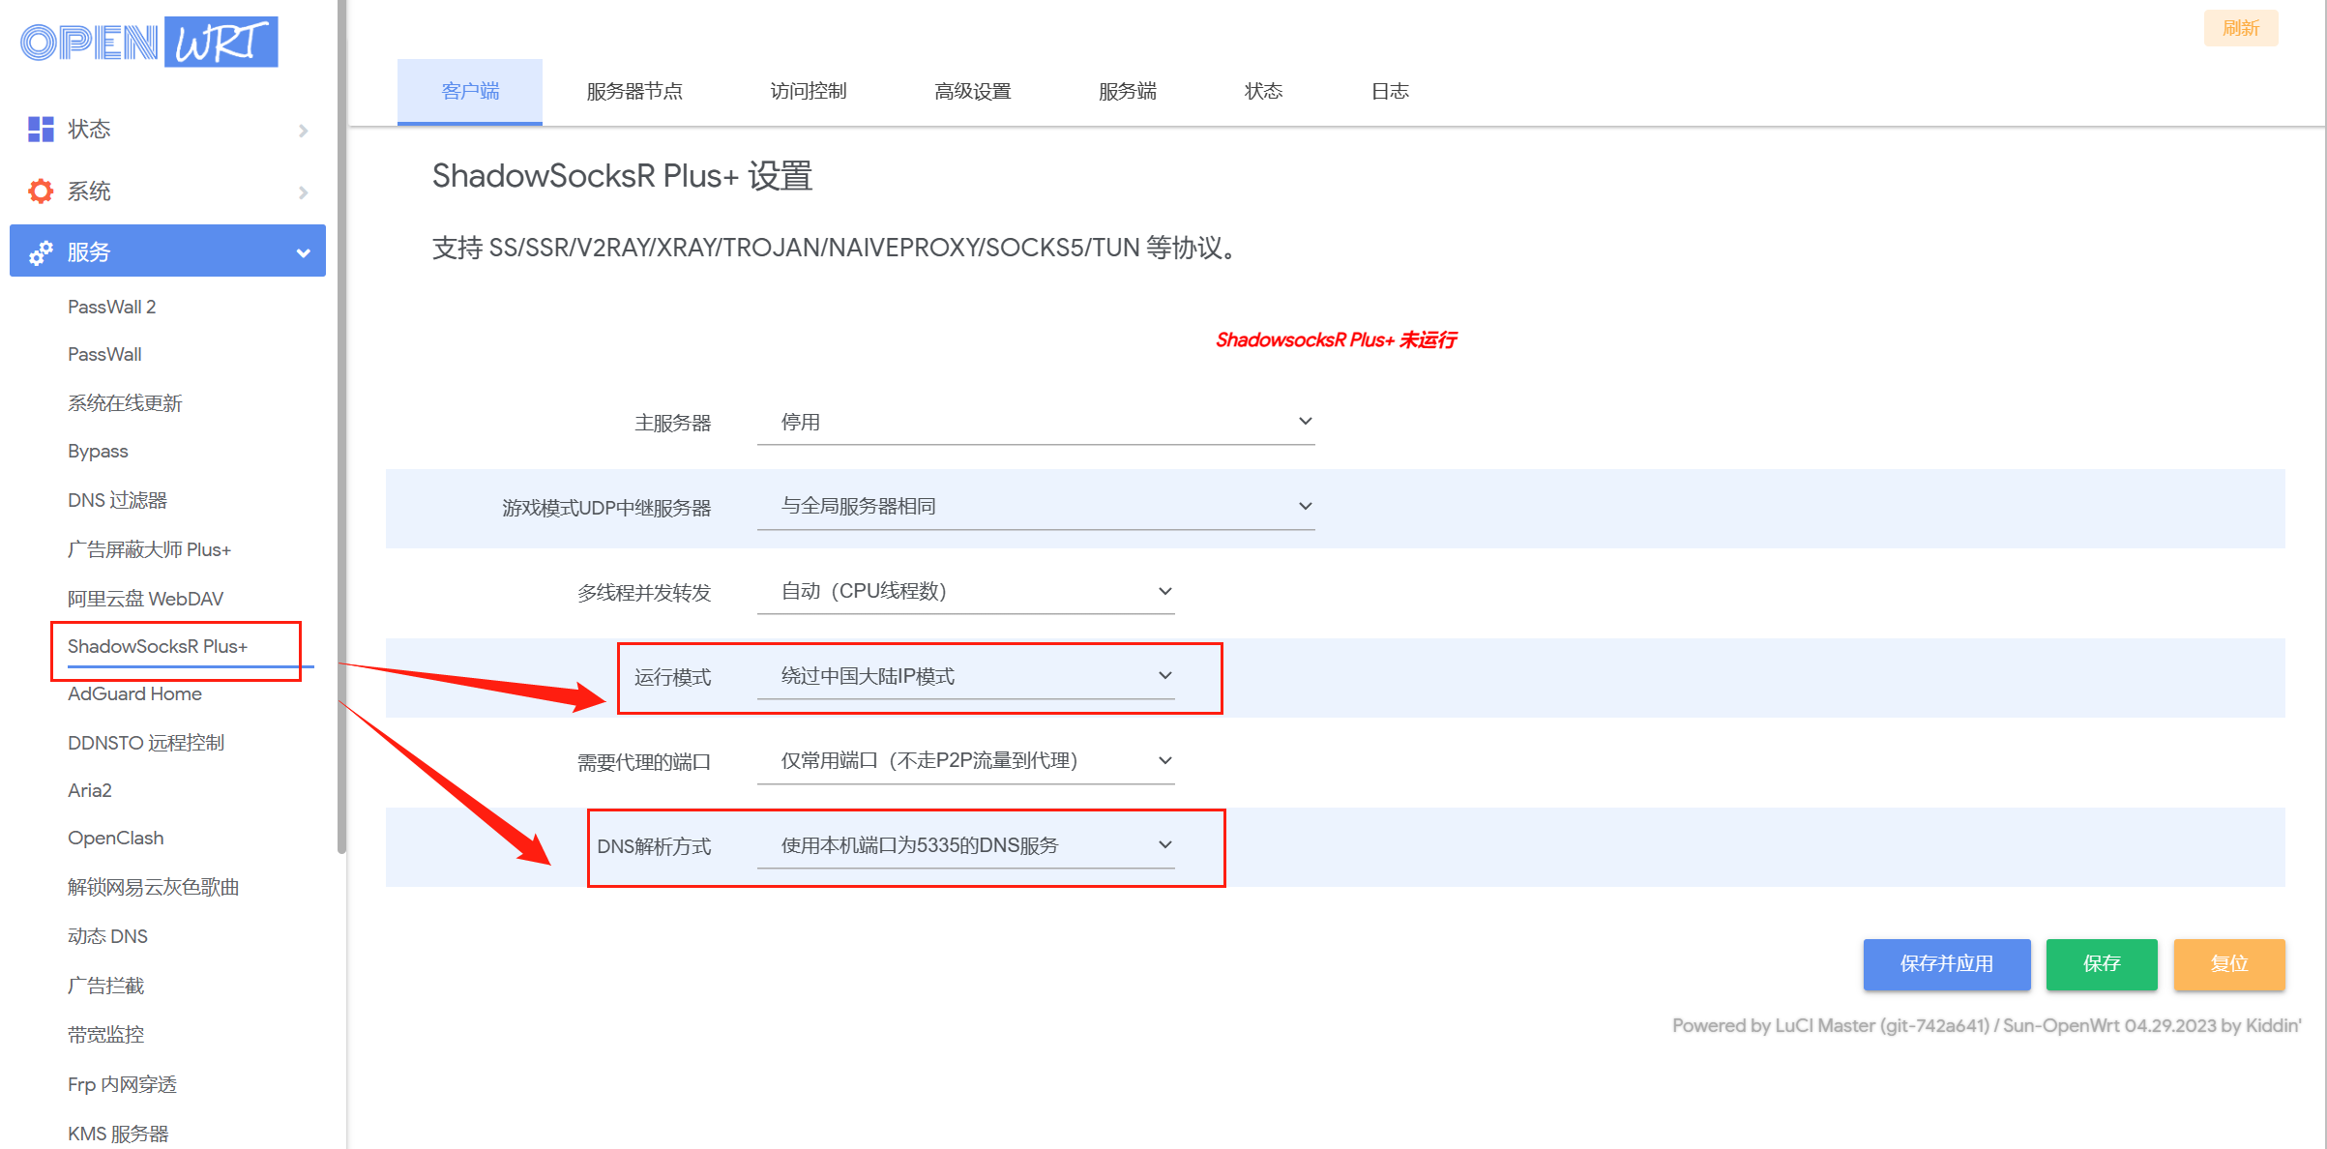
Task: Open OpenClash in the services sidebar
Action: pos(115,838)
